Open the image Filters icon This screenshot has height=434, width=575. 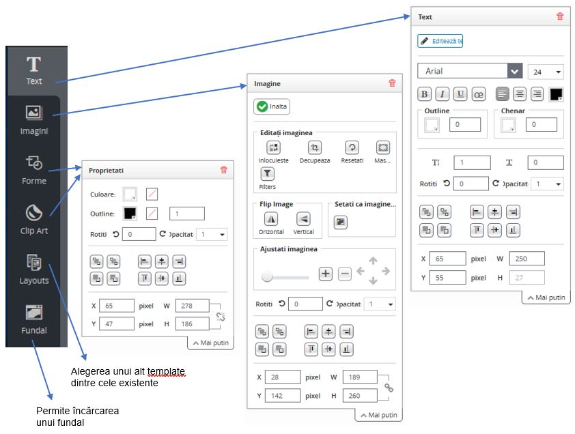[267, 175]
